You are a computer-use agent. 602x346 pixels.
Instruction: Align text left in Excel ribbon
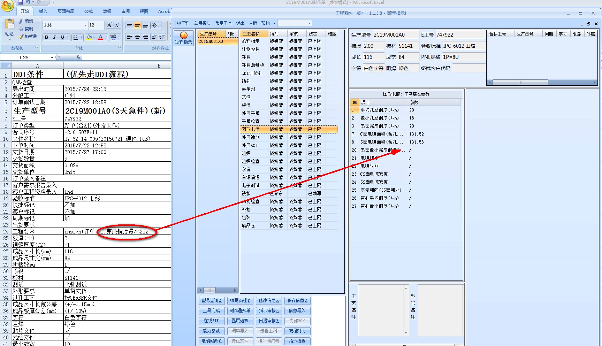[x=129, y=37]
